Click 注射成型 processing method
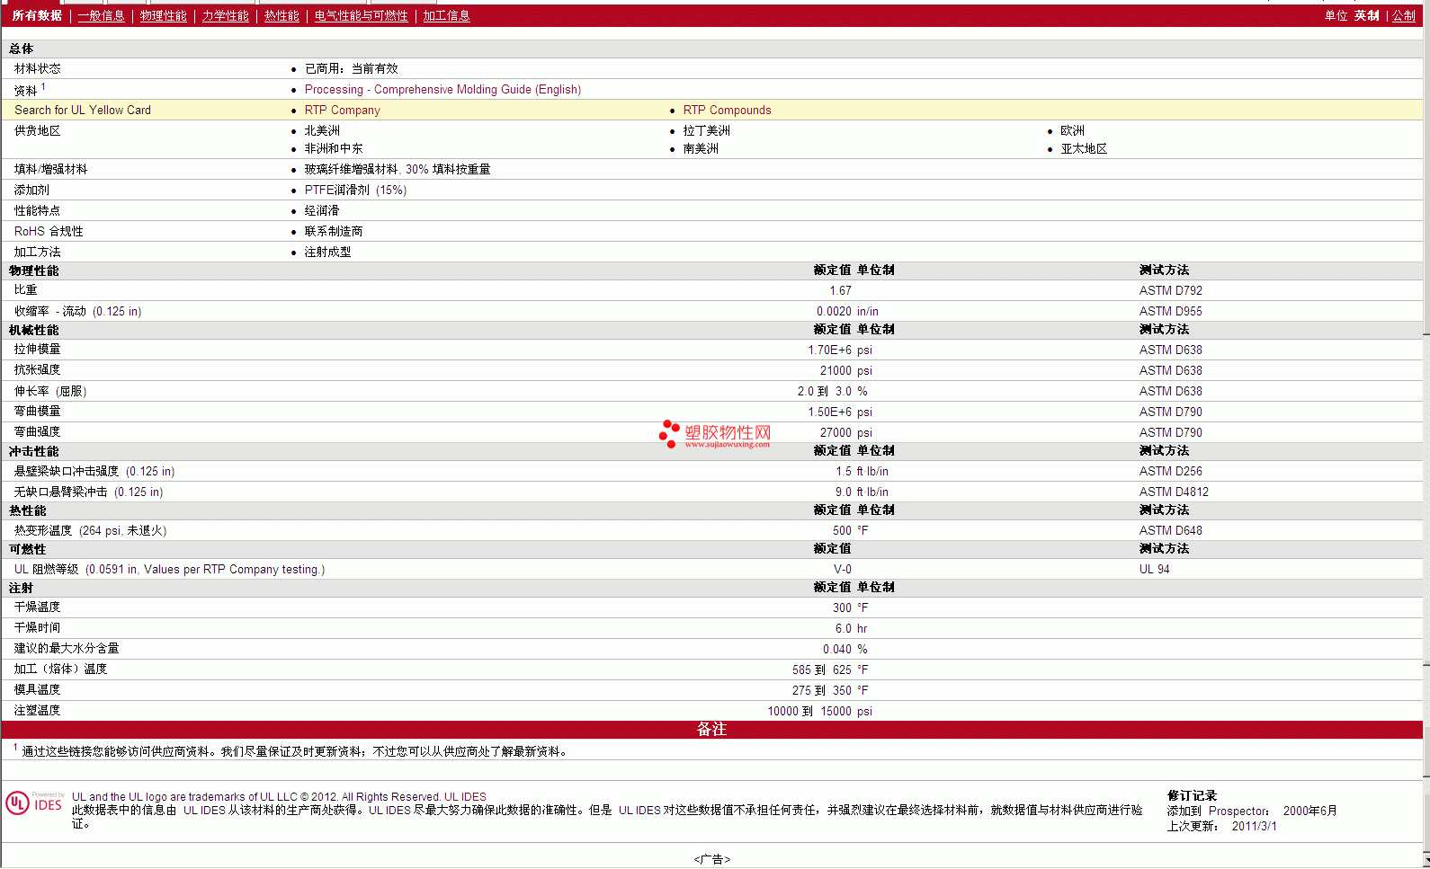The height and width of the screenshot is (869, 1430). [x=327, y=253]
